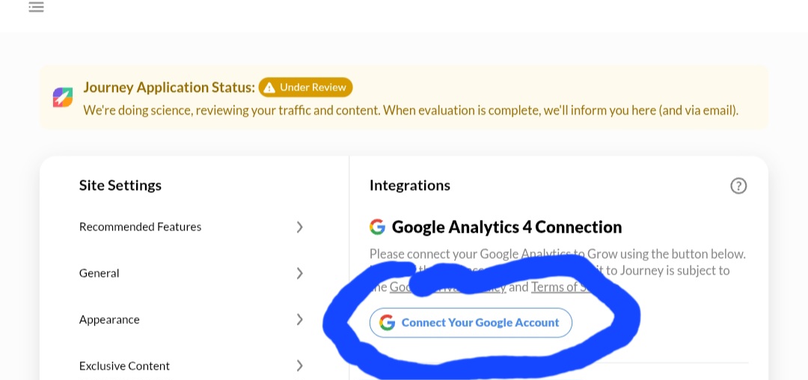Screen dimensions: 808x380
Task: Open the hamburger navigation menu
Action: click(36, 7)
